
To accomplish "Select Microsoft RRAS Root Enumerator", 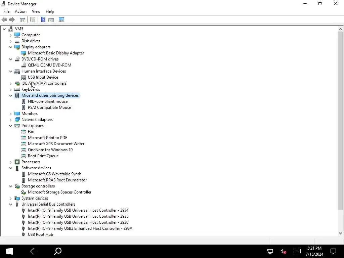I will 57,180.
